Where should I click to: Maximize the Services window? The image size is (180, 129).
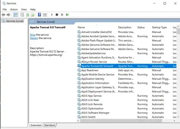point(165,3)
